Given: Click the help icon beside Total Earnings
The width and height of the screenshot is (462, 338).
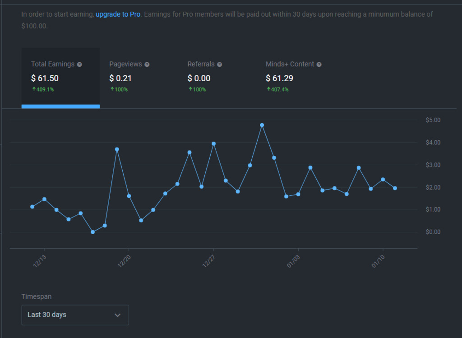Looking at the screenshot, I should click(79, 65).
